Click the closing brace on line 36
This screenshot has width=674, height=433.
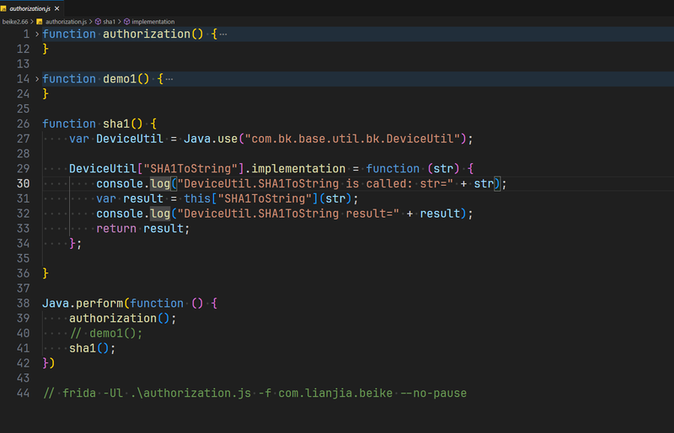click(45, 273)
